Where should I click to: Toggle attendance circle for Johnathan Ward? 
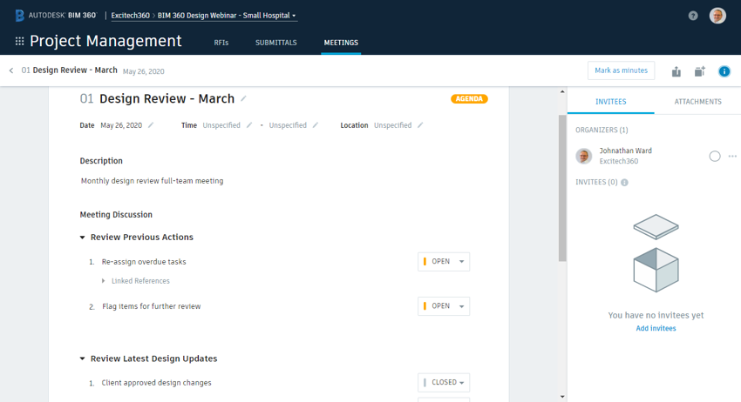pos(715,156)
